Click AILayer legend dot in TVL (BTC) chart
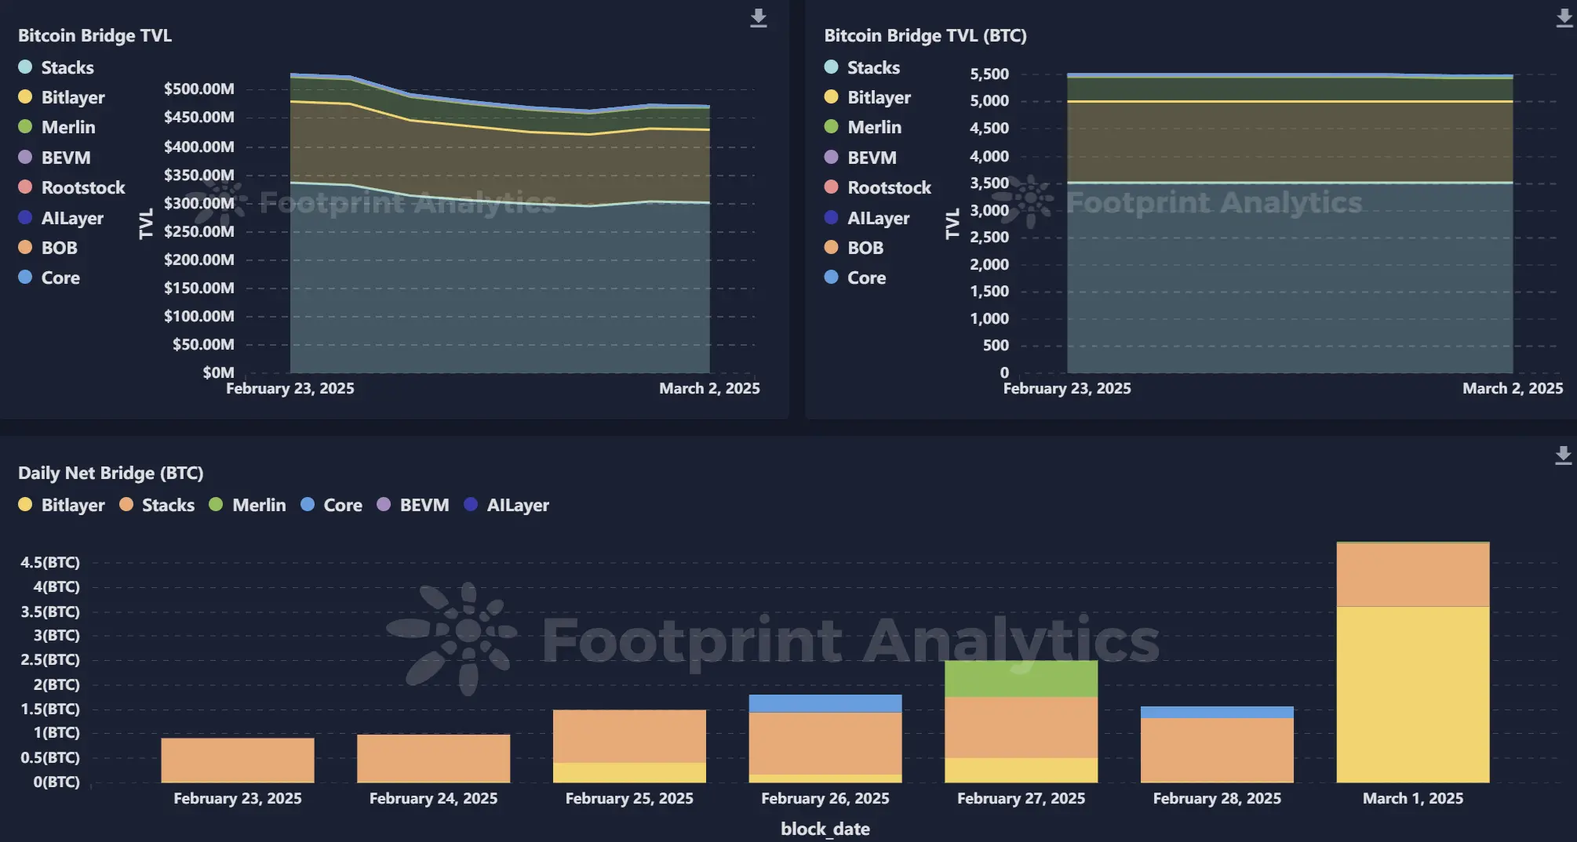The image size is (1577, 842). point(832,218)
